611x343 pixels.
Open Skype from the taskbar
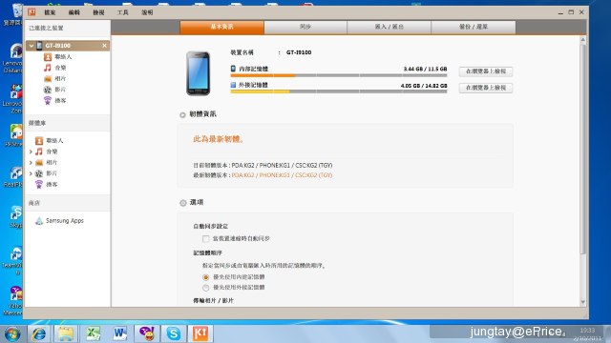tap(174, 334)
